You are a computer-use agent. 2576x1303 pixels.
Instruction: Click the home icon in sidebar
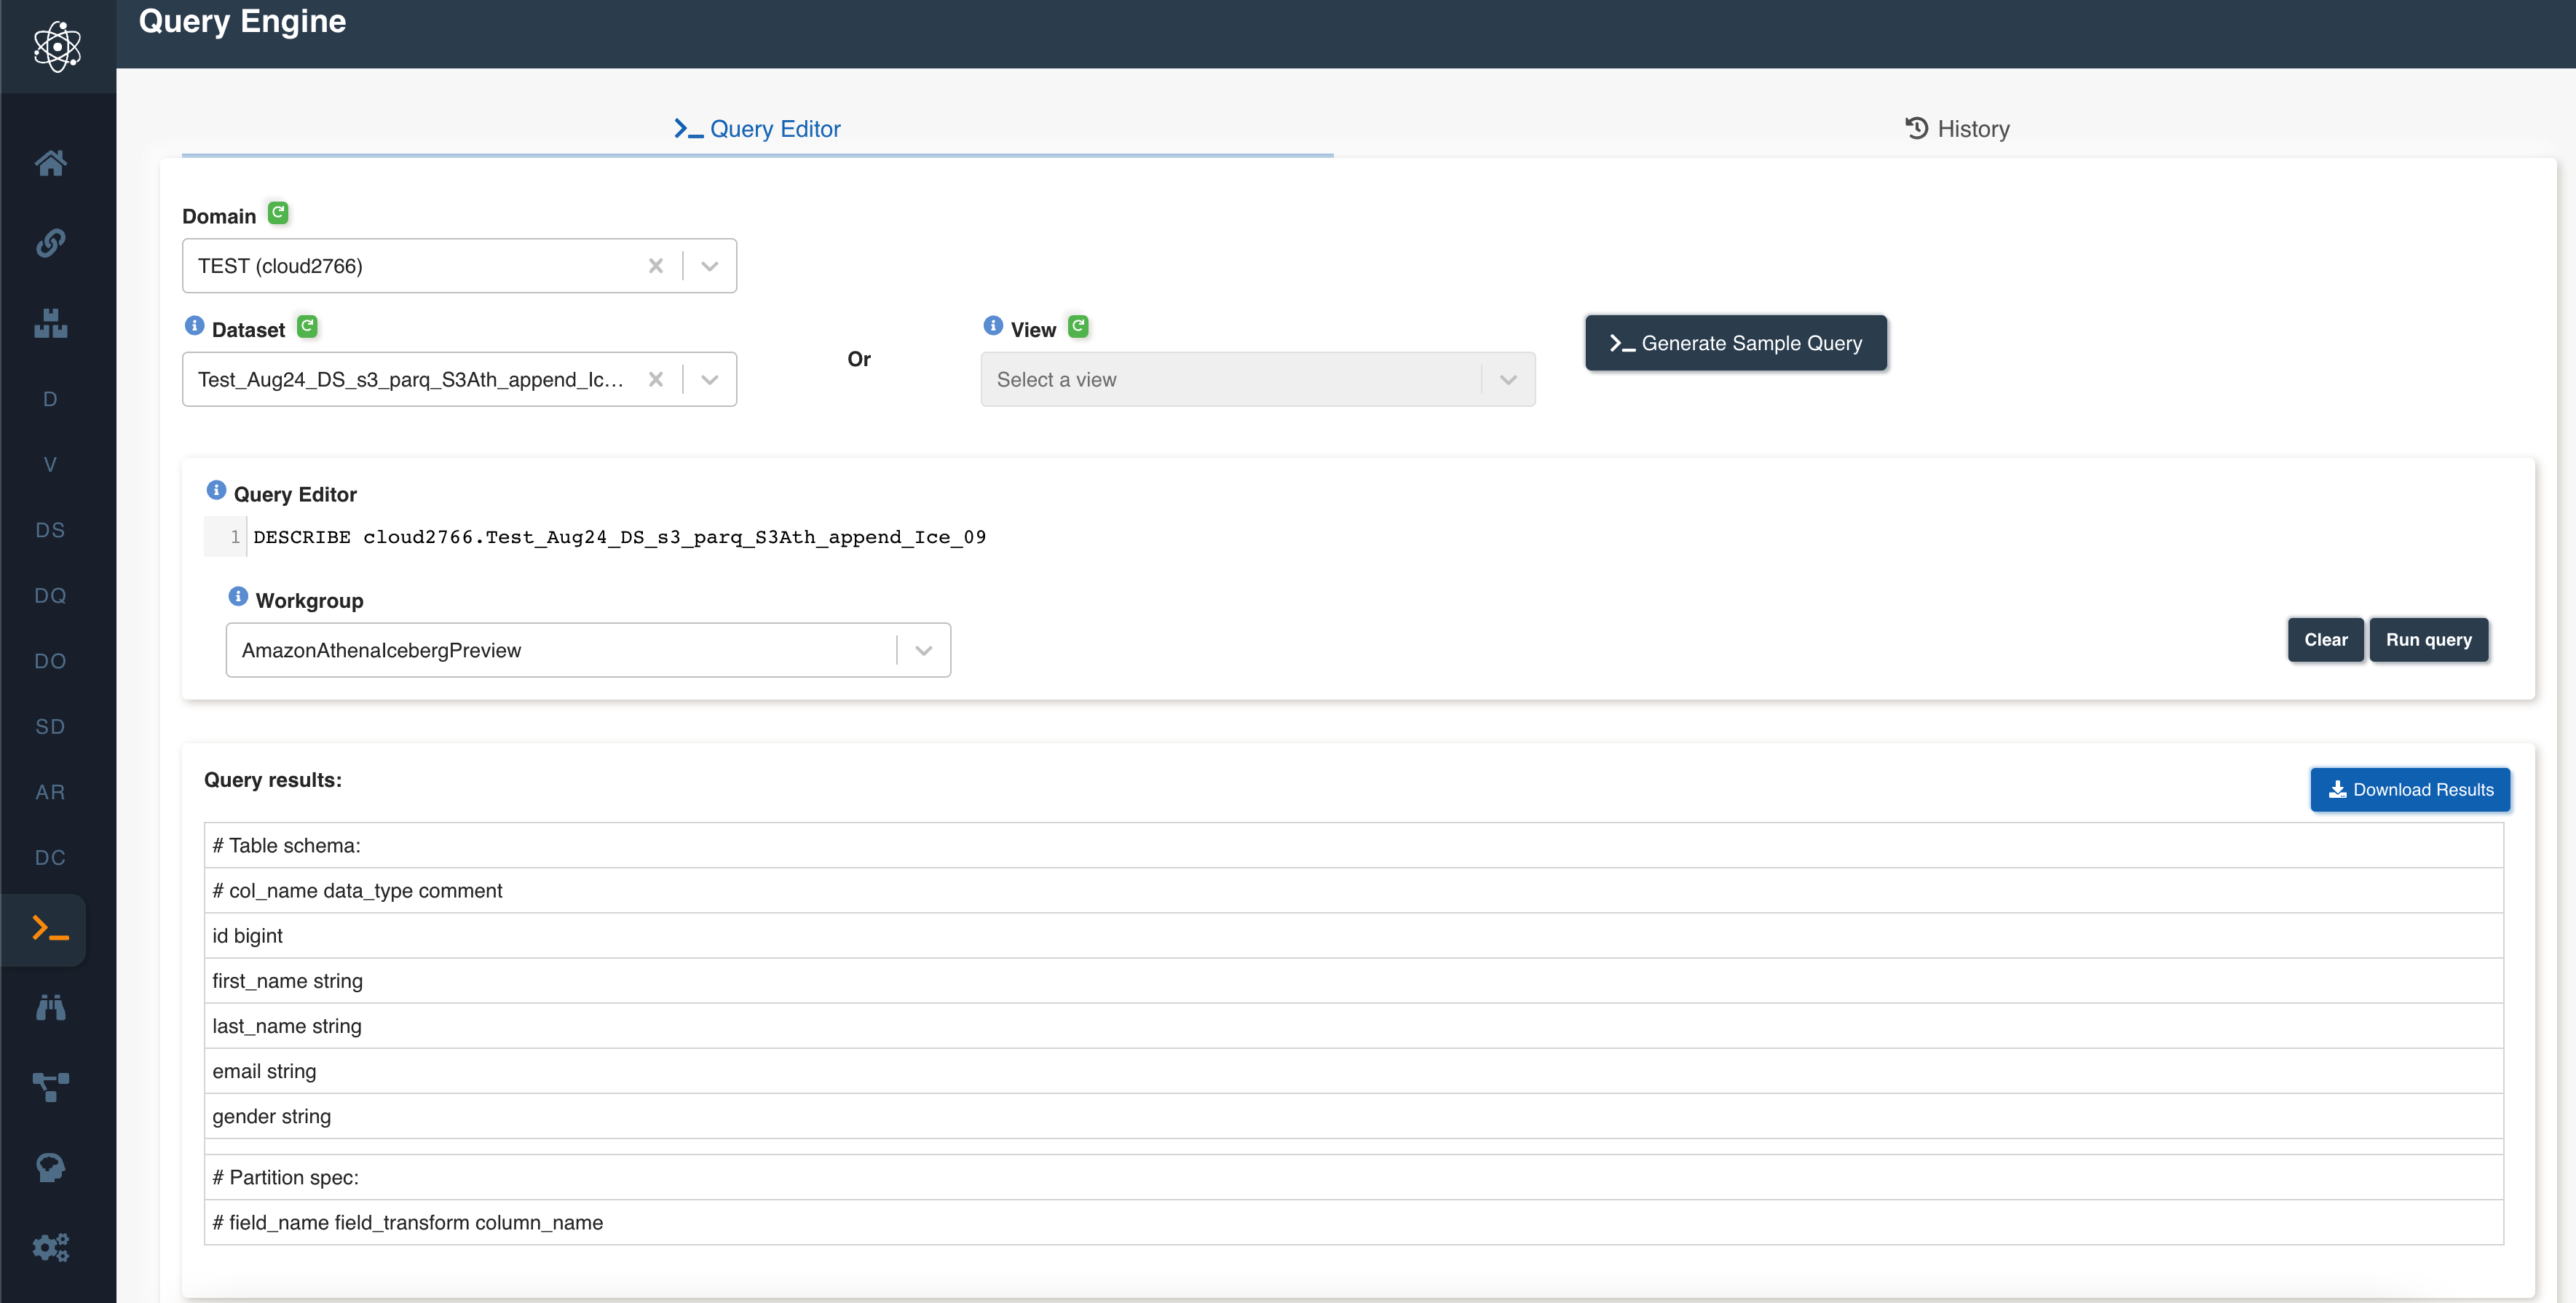[x=51, y=162]
